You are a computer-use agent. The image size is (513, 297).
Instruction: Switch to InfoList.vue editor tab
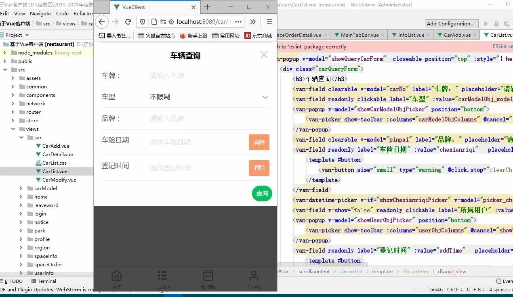(410, 35)
